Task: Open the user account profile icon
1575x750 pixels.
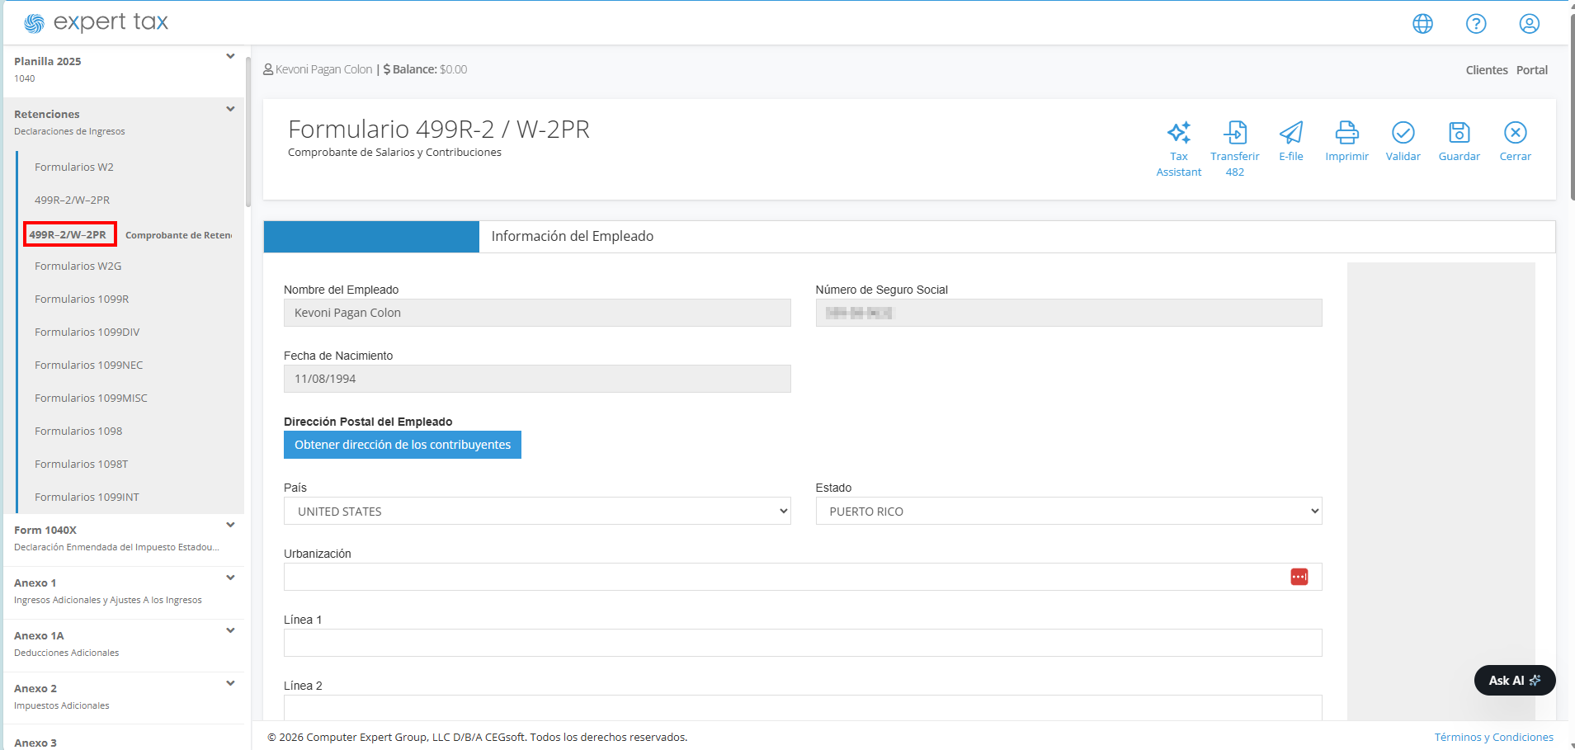Action: 1529,24
